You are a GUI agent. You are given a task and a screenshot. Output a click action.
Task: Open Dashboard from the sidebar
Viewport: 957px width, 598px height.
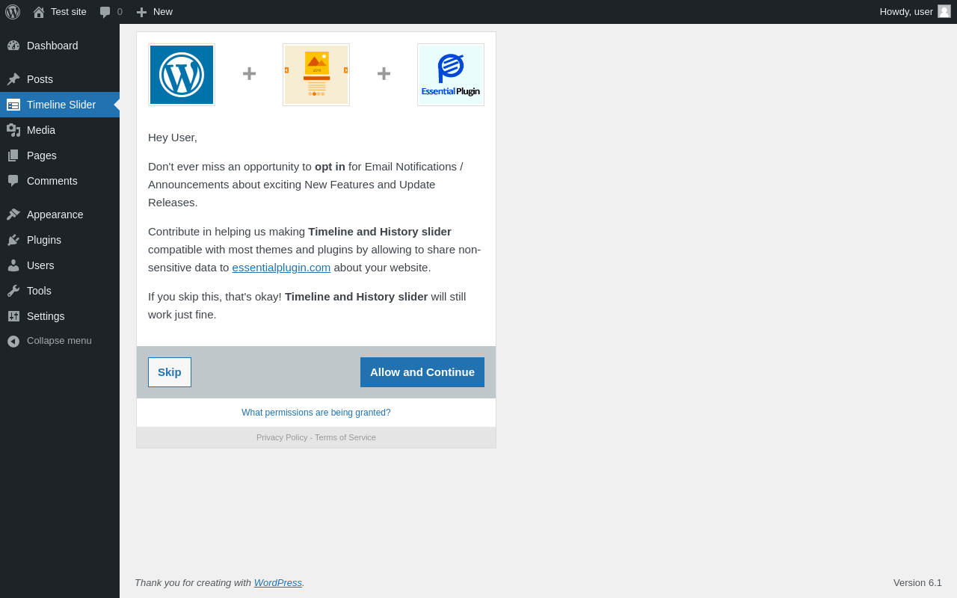pos(60,46)
